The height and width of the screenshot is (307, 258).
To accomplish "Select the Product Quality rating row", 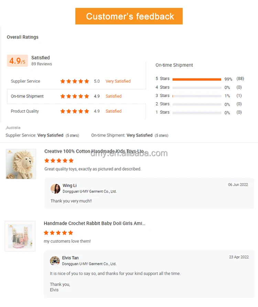I will [76, 111].
